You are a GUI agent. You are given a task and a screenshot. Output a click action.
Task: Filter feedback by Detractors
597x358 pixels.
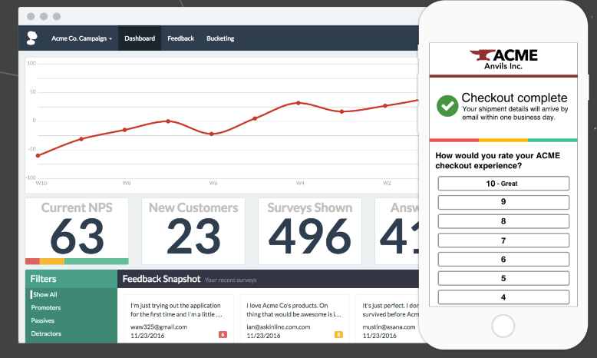click(x=46, y=333)
